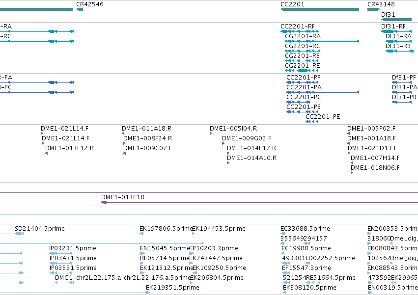Select the Df31-PB protein
418x295 pixels.
[402, 102]
